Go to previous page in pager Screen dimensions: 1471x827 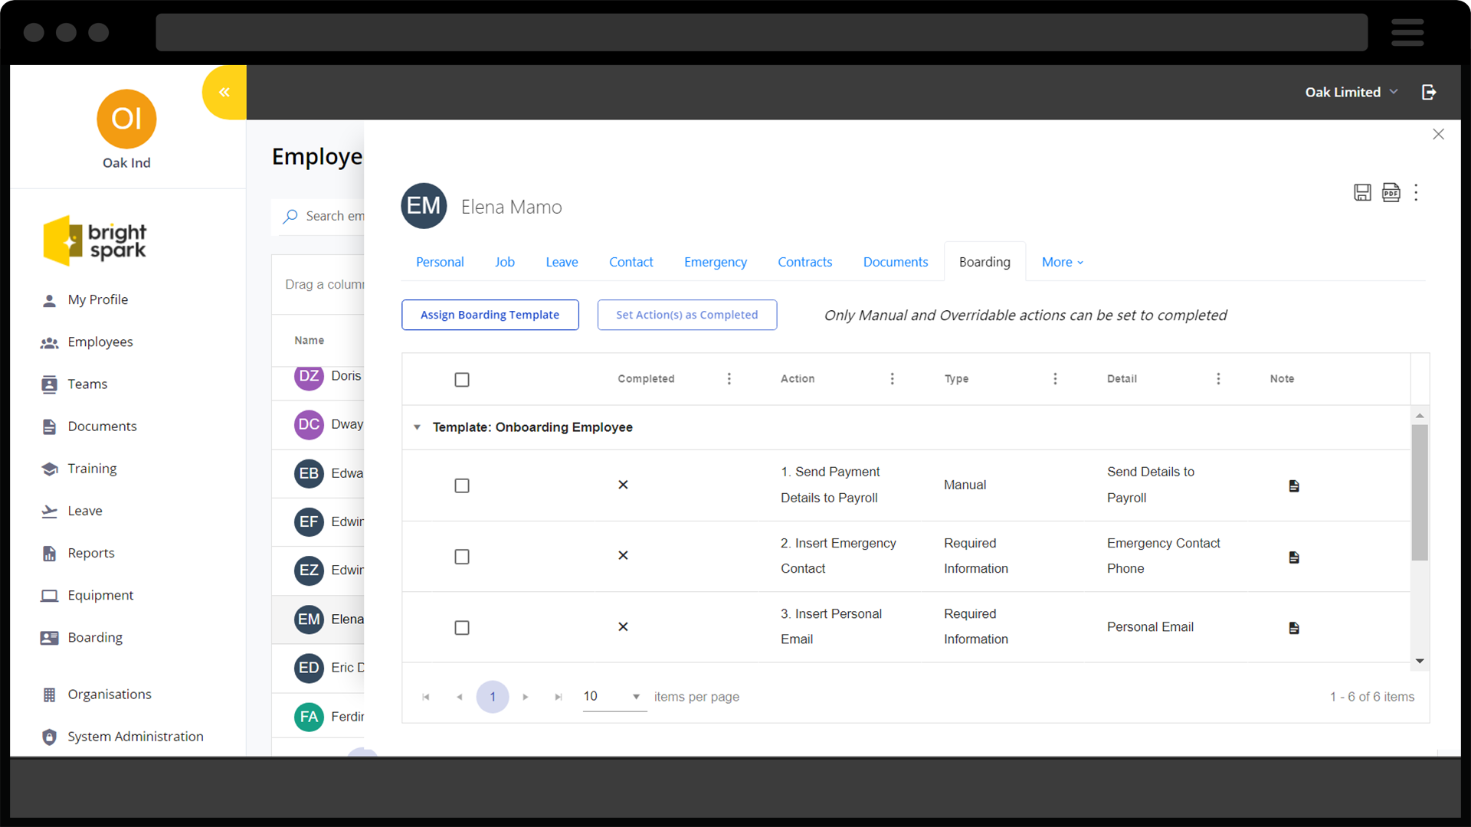tap(459, 697)
